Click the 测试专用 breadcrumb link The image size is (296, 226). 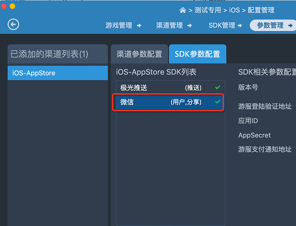pos(208,10)
